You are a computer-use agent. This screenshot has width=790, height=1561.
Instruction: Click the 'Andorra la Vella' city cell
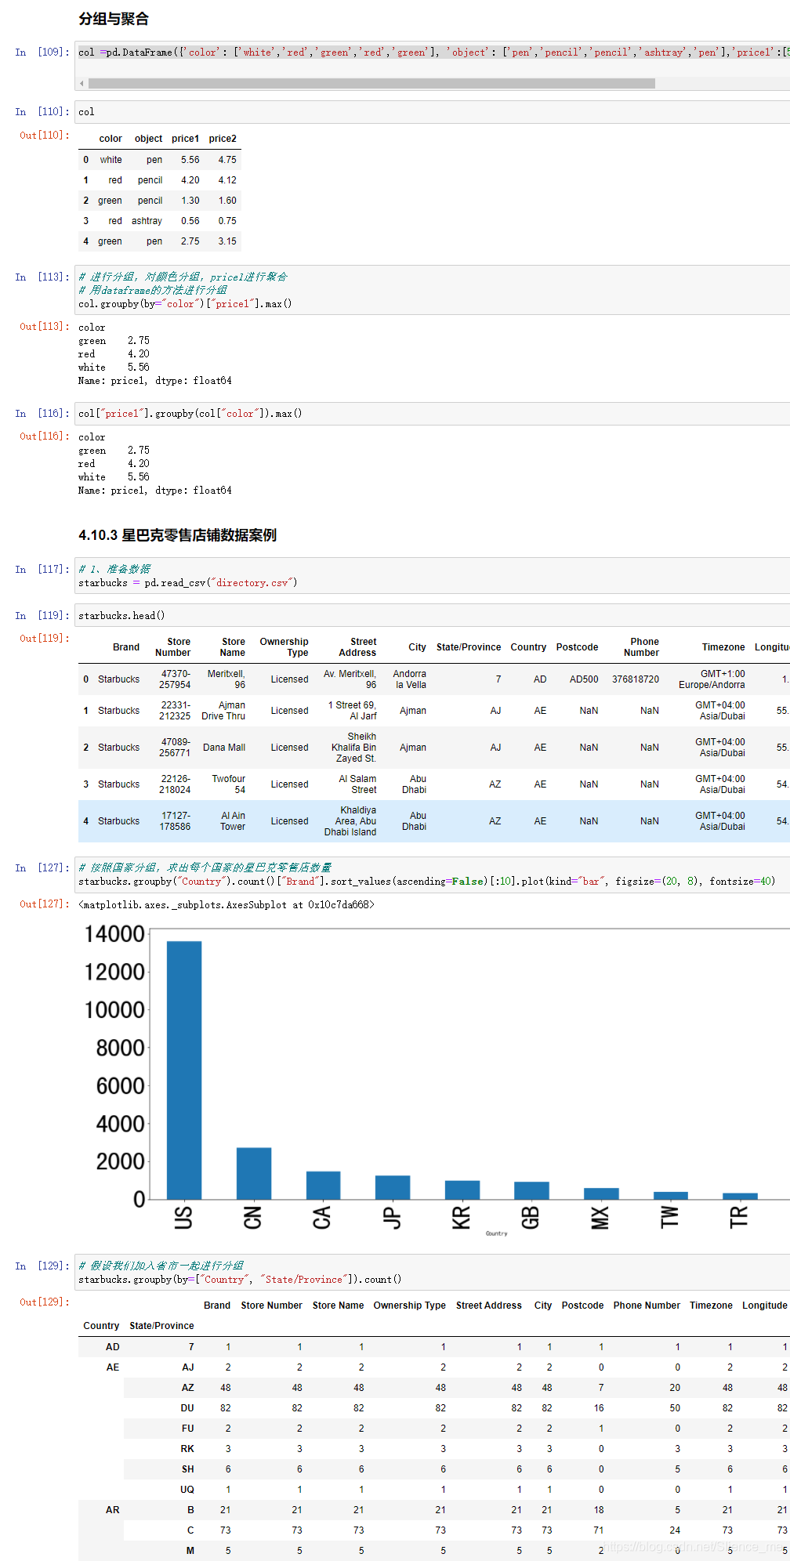click(x=410, y=679)
